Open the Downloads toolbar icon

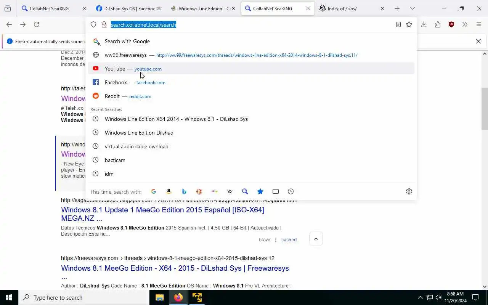[x=424, y=24]
